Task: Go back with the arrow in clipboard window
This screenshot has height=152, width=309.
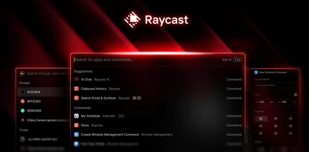Action: coord(22,73)
